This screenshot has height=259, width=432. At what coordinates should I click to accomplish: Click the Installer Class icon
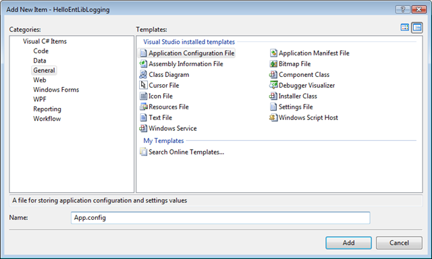pos(273,96)
